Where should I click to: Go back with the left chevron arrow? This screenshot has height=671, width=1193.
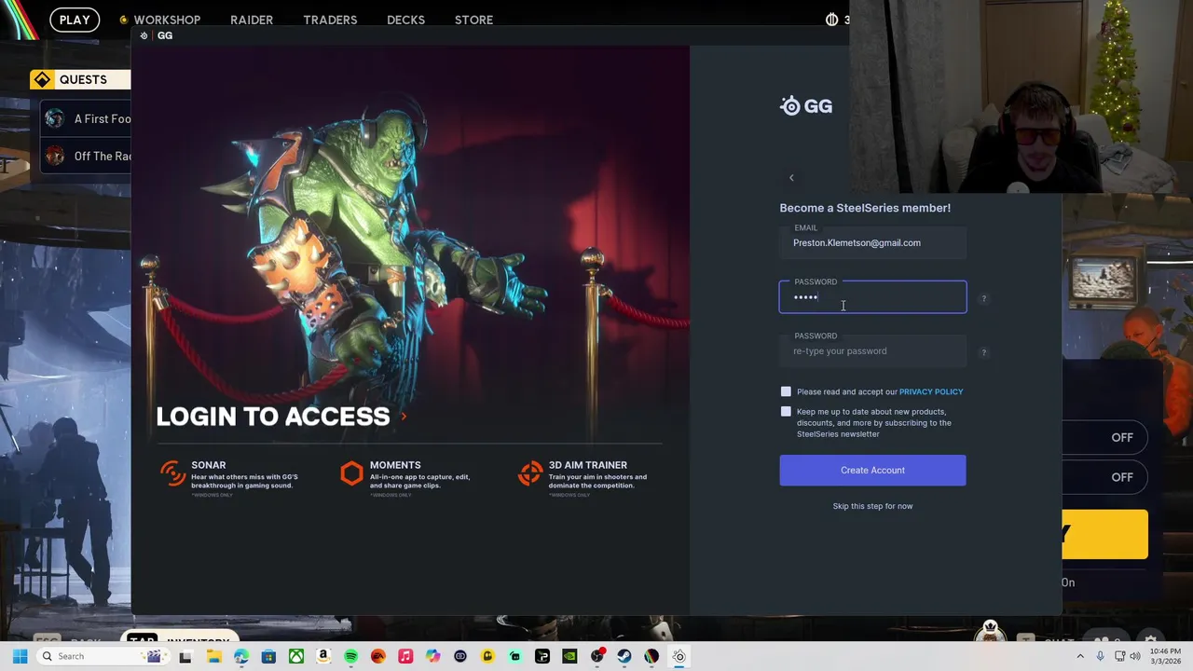pyautogui.click(x=791, y=178)
